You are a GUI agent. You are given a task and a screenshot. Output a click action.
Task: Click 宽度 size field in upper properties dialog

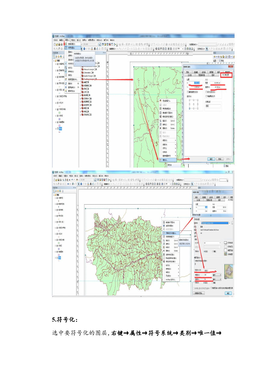click(x=215, y=83)
